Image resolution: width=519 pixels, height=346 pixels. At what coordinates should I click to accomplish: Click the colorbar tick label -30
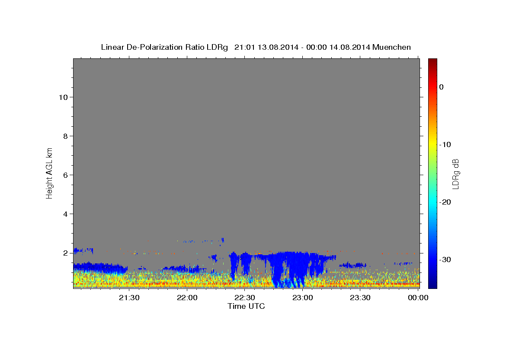(445, 259)
